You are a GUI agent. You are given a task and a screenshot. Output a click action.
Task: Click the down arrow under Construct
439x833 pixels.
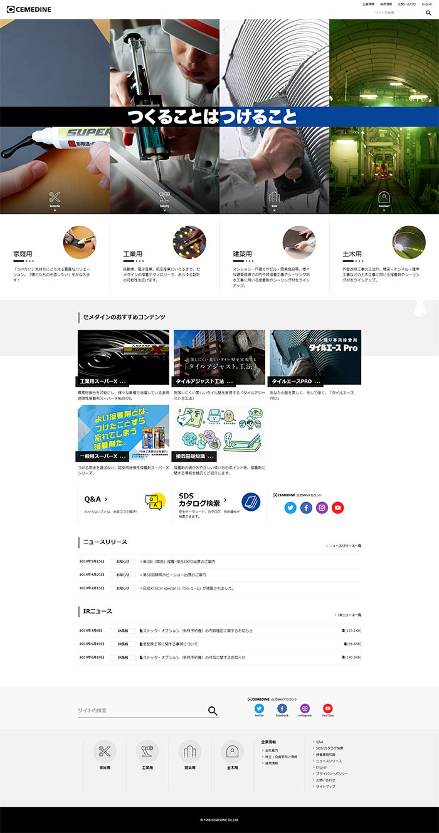click(x=384, y=211)
